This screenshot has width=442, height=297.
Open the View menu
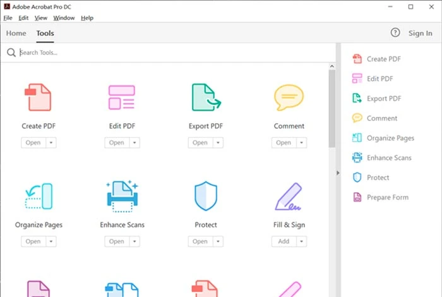point(41,18)
